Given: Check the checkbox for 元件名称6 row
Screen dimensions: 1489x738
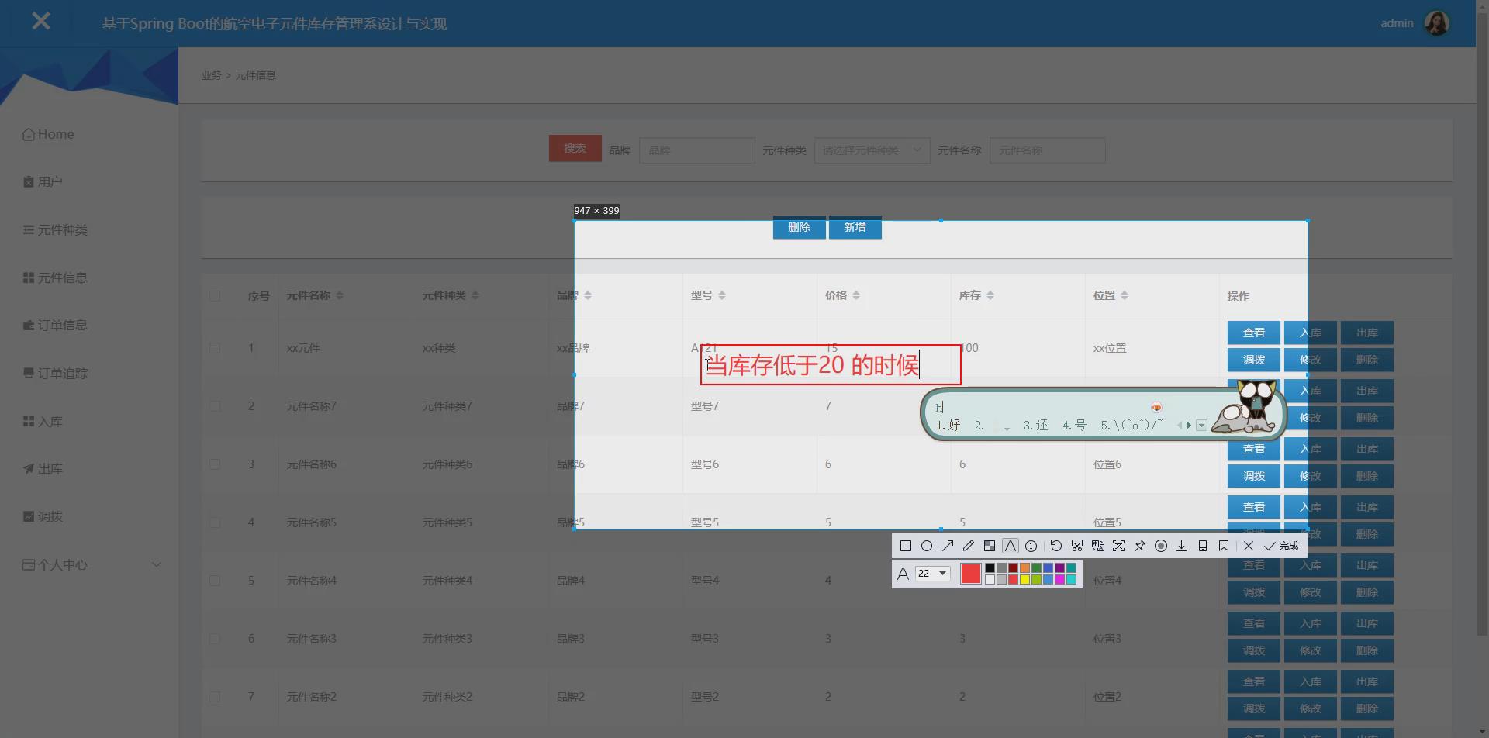Looking at the screenshot, I should 215,464.
